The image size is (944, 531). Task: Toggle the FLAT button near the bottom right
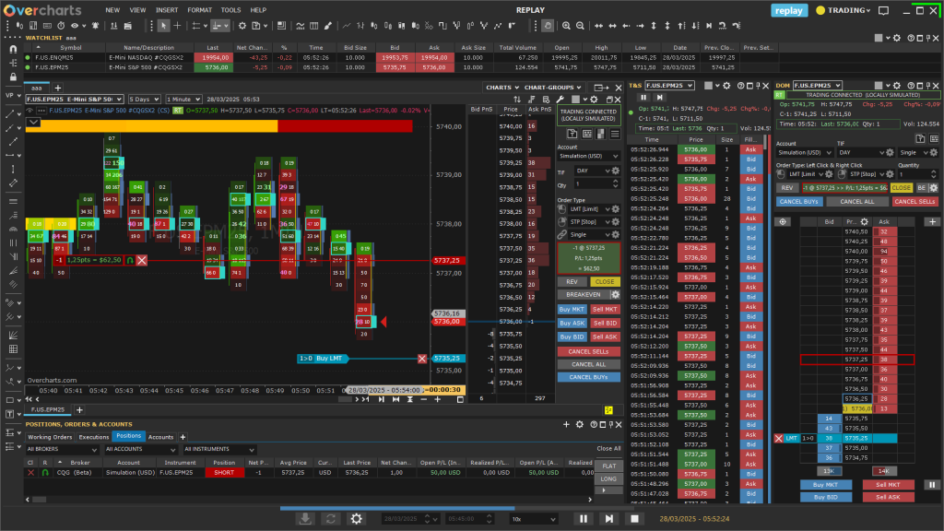point(607,466)
